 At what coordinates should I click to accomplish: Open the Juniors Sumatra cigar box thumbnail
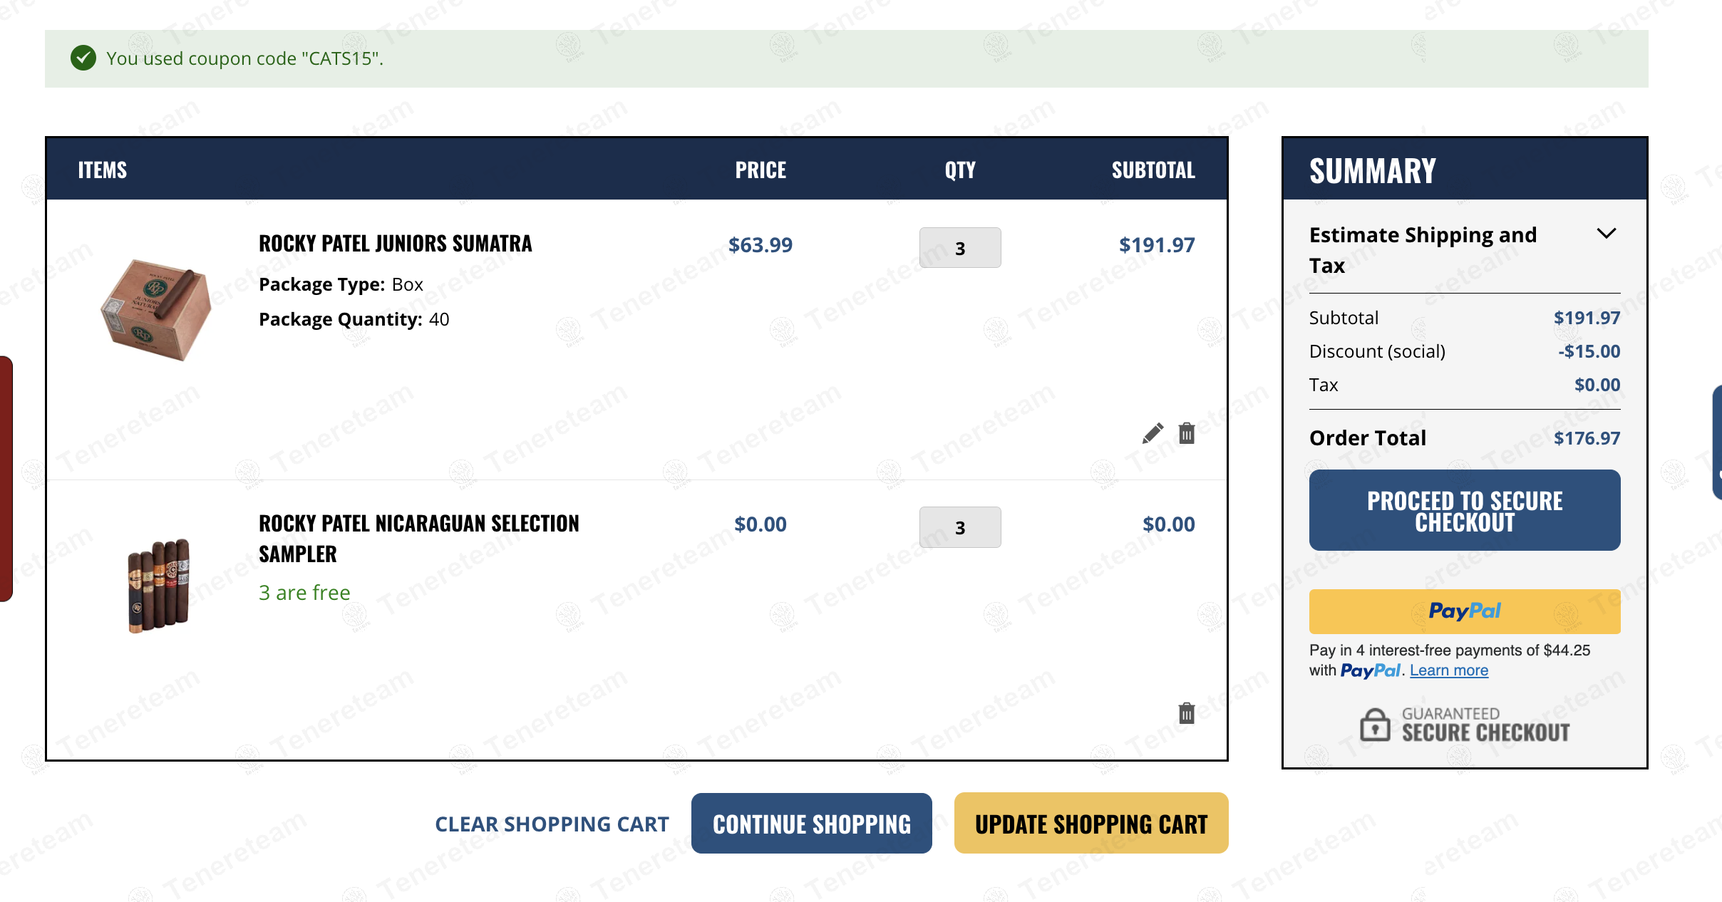[157, 310]
